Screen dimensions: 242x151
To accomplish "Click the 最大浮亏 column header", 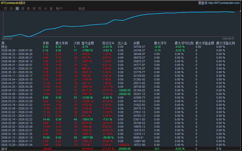I will [x=160, y=43].
